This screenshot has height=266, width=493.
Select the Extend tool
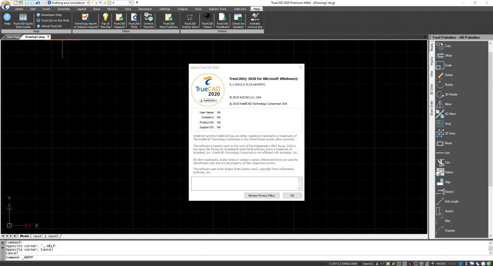tap(445, 192)
